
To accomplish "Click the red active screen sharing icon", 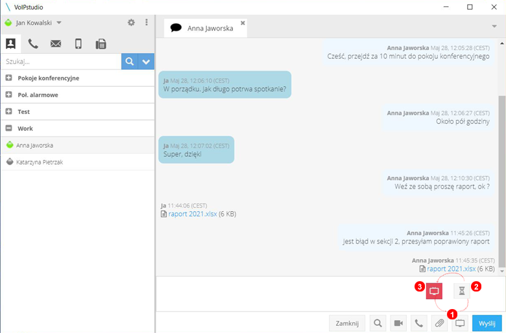I will click(434, 291).
